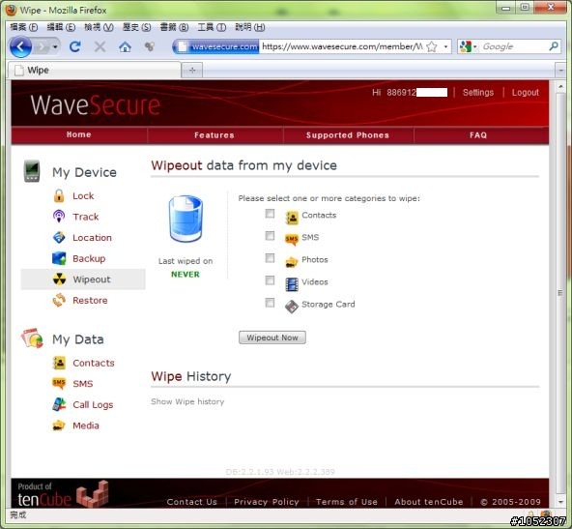Open the Settings link in header

(478, 93)
